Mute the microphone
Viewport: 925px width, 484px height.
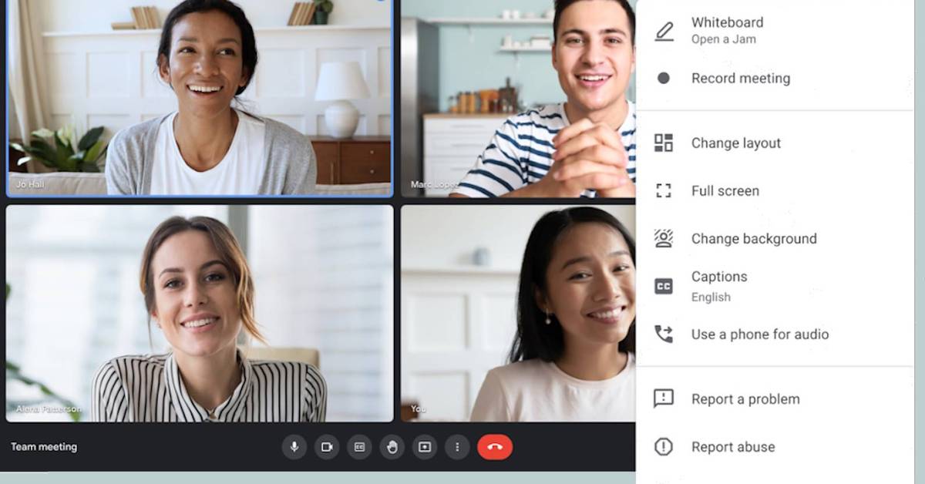[294, 447]
